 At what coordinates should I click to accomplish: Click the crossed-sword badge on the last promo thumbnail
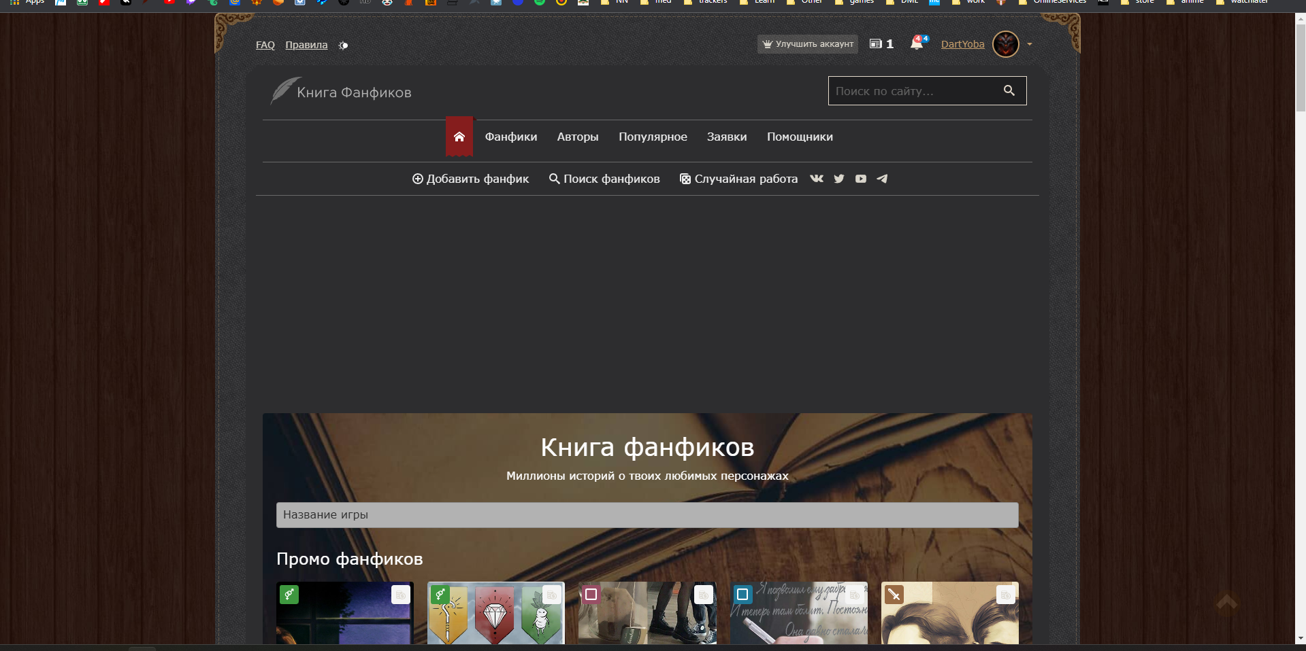click(893, 594)
